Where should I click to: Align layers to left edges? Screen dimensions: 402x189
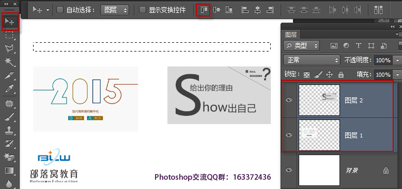245,10
